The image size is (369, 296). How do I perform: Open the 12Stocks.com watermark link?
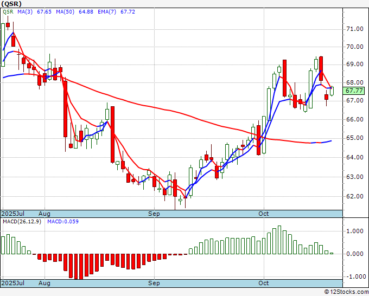(346, 292)
